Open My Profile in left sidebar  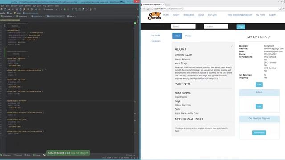pyautogui.click(x=156, y=35)
